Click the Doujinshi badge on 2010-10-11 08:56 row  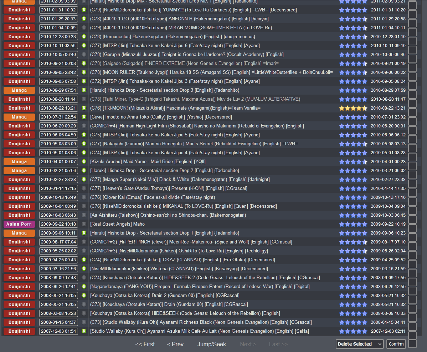pyautogui.click(x=19, y=46)
